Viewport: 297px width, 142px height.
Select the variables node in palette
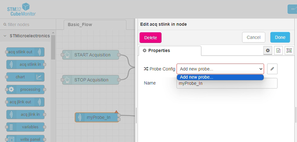pyautogui.click(x=25, y=127)
